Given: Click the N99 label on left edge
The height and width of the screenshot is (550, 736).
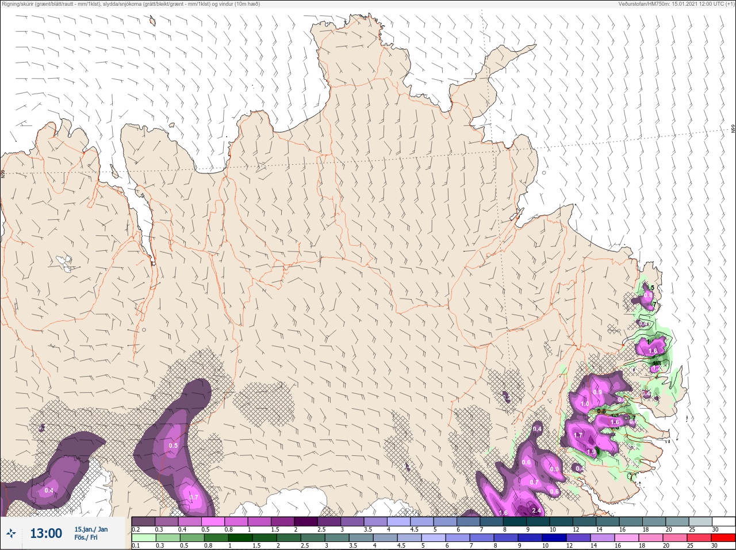Looking at the screenshot, I should [x=3, y=173].
